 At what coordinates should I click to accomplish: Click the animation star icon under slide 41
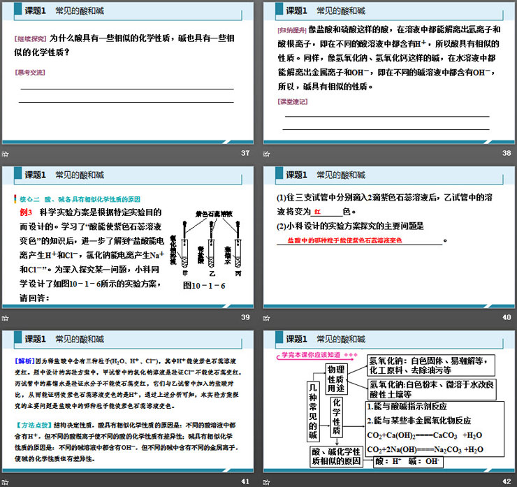[5, 481]
